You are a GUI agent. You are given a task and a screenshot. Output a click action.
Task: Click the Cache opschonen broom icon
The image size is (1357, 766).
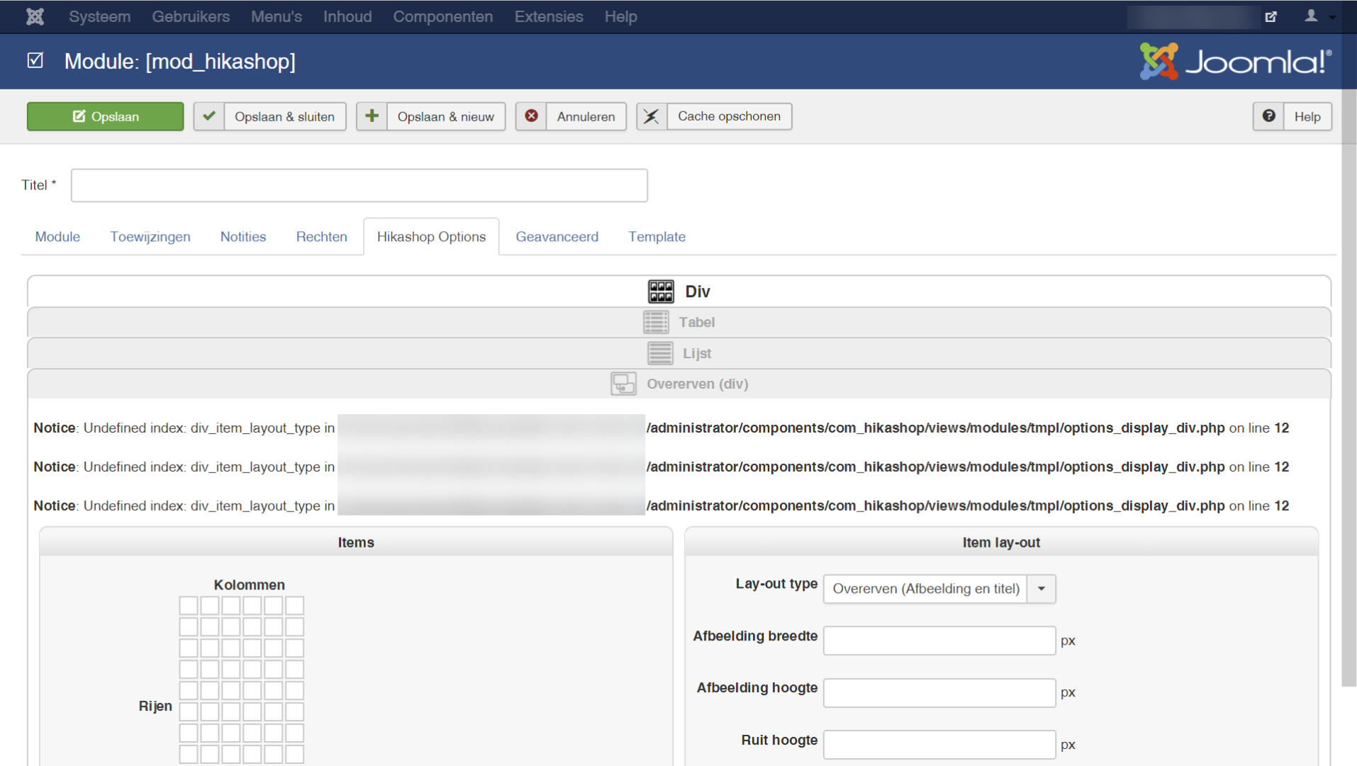[x=652, y=116]
